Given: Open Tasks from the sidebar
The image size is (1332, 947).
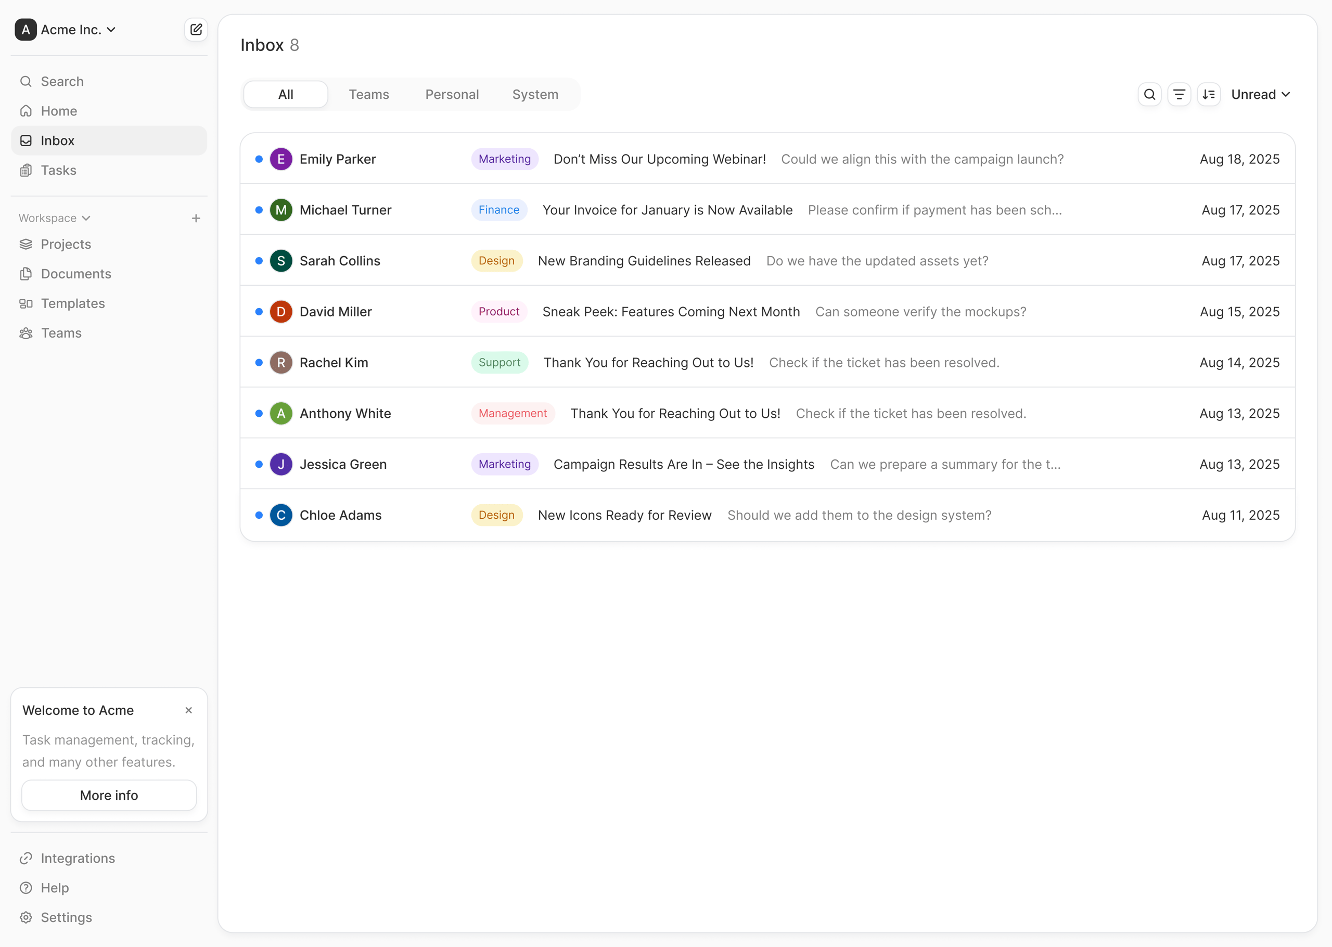Looking at the screenshot, I should (58, 170).
